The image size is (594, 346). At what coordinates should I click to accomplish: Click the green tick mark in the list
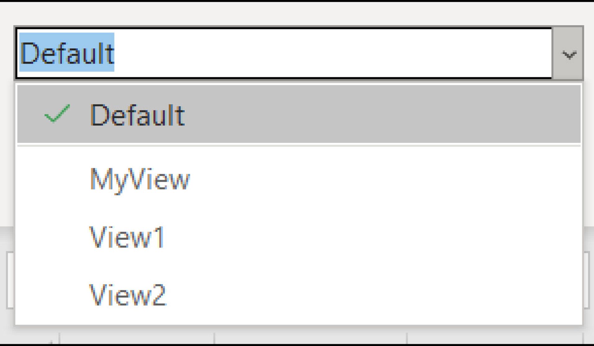[57, 114]
